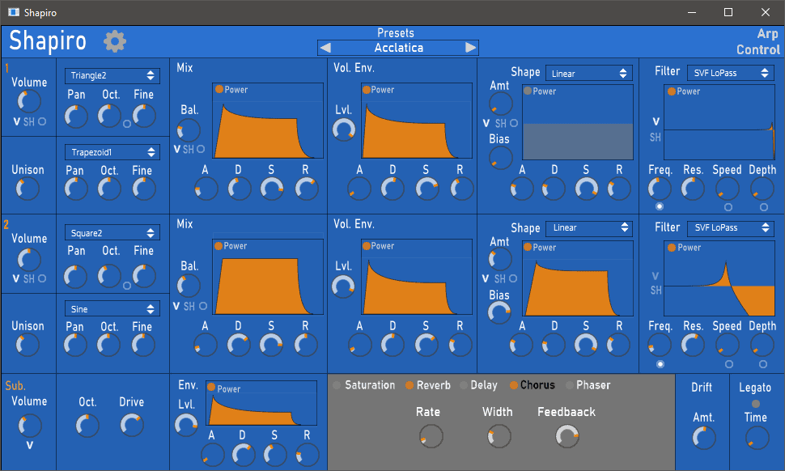Go to previous preset with left arrow
The height and width of the screenshot is (471, 785).
pos(325,48)
